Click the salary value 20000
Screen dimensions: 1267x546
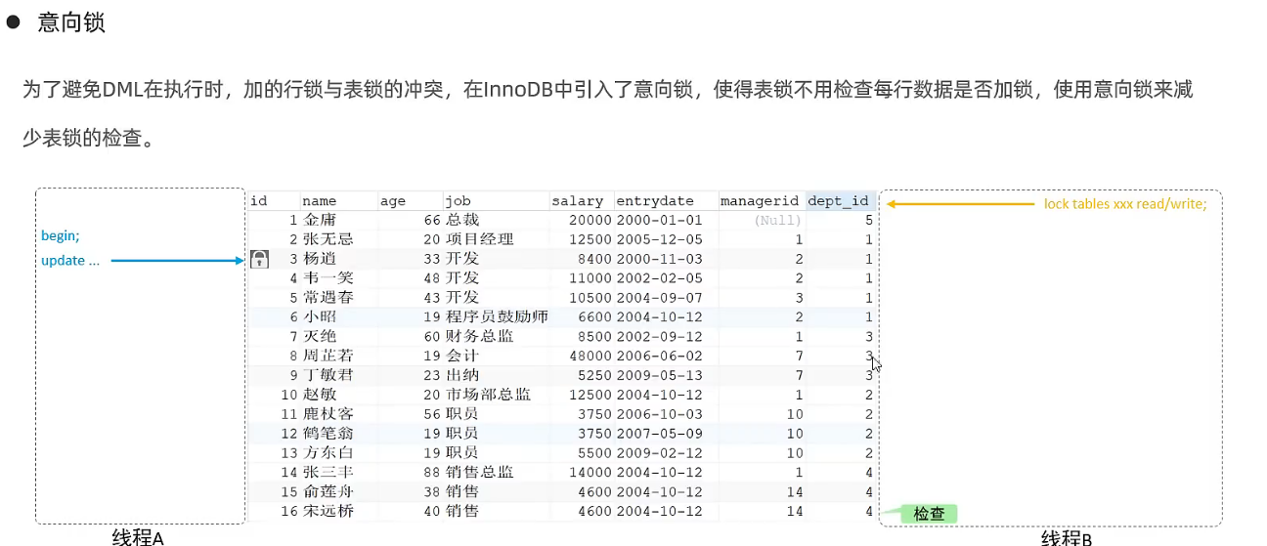tap(590, 221)
